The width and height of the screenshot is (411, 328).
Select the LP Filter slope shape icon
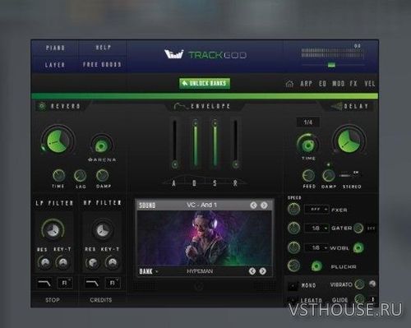tap(44, 283)
